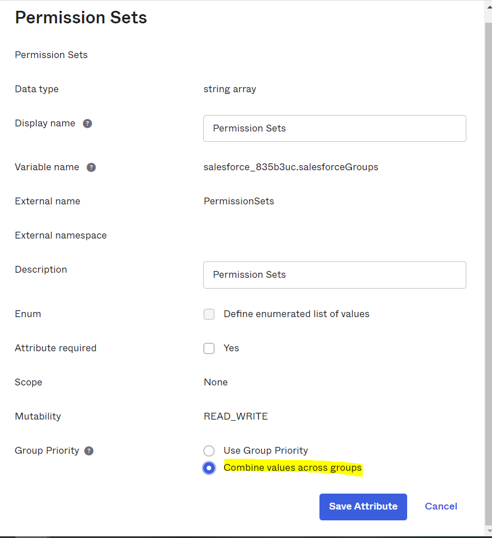The width and height of the screenshot is (492, 538).
Task: Click the PermissionSets external name value
Action: pyautogui.click(x=239, y=202)
